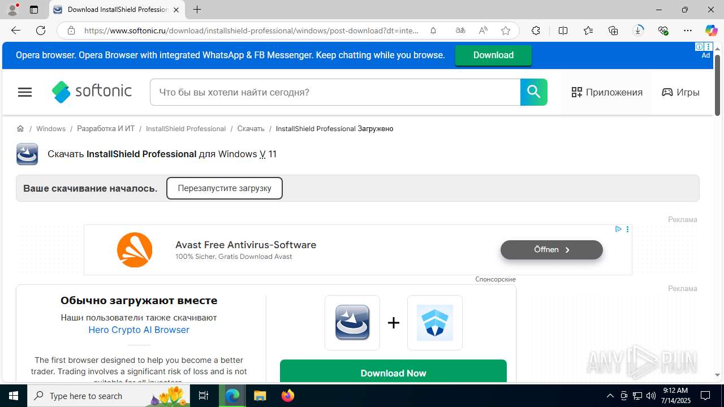Add page to favorites star
This screenshot has height=407, width=724.
coord(506,31)
